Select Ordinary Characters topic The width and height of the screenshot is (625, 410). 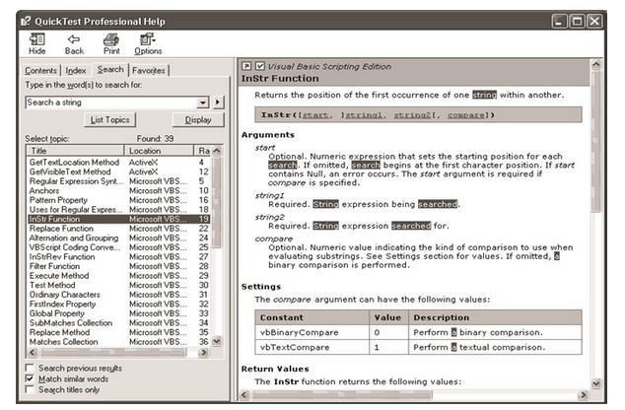pos(118,295)
